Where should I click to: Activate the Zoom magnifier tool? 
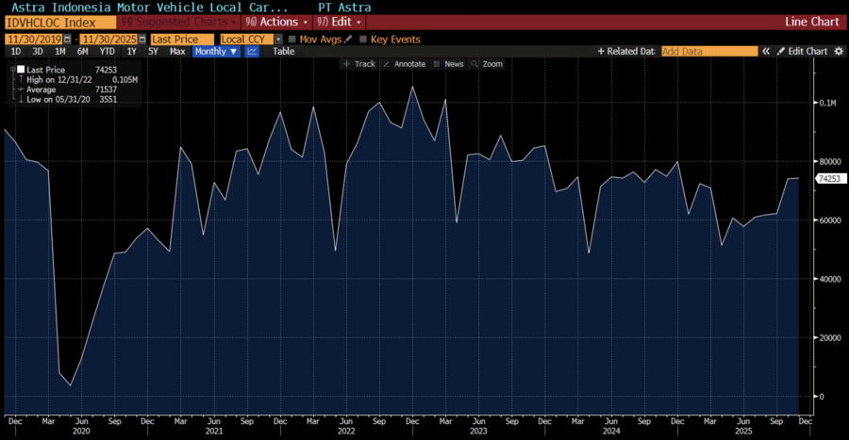pos(487,64)
